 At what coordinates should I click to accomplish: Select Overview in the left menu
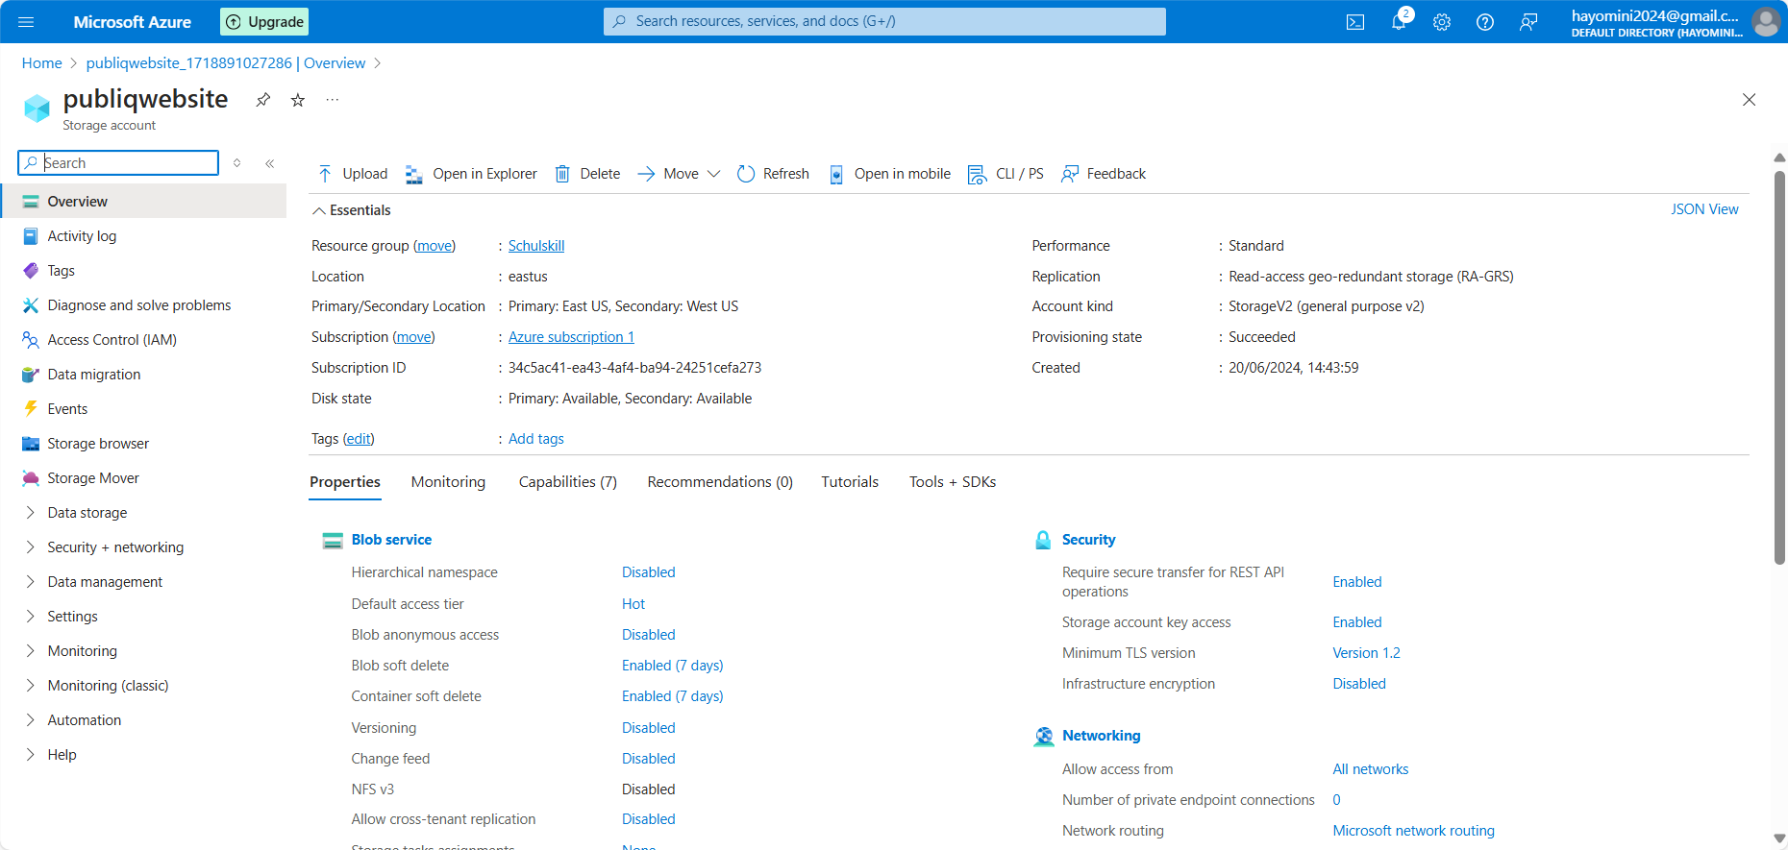(144, 202)
